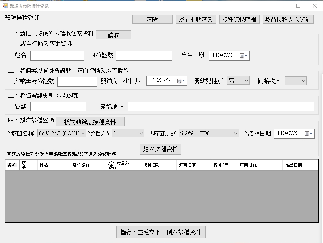This screenshot has width=323, height=243.
Task: Click the 身分證號 table column header
Action: click(88, 165)
